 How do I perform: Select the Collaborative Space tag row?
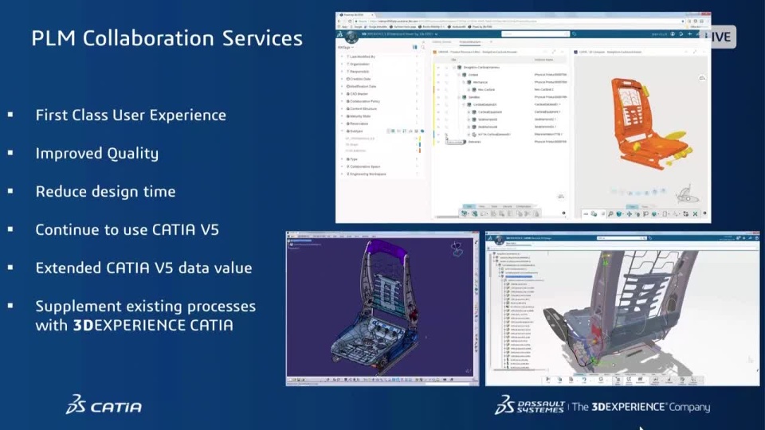379,166
